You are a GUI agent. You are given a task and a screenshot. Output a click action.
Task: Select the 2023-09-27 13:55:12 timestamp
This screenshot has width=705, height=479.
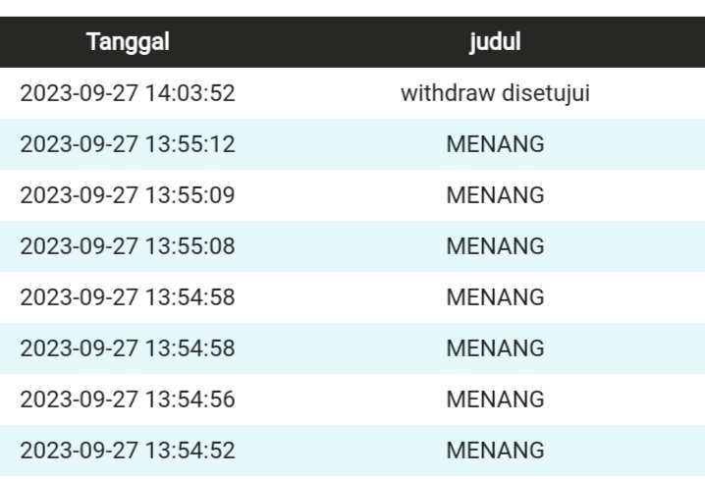(x=128, y=145)
